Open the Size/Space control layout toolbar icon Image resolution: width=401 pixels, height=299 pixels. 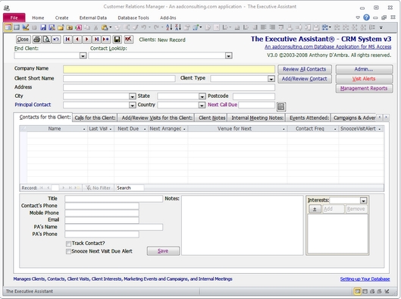coord(326,27)
